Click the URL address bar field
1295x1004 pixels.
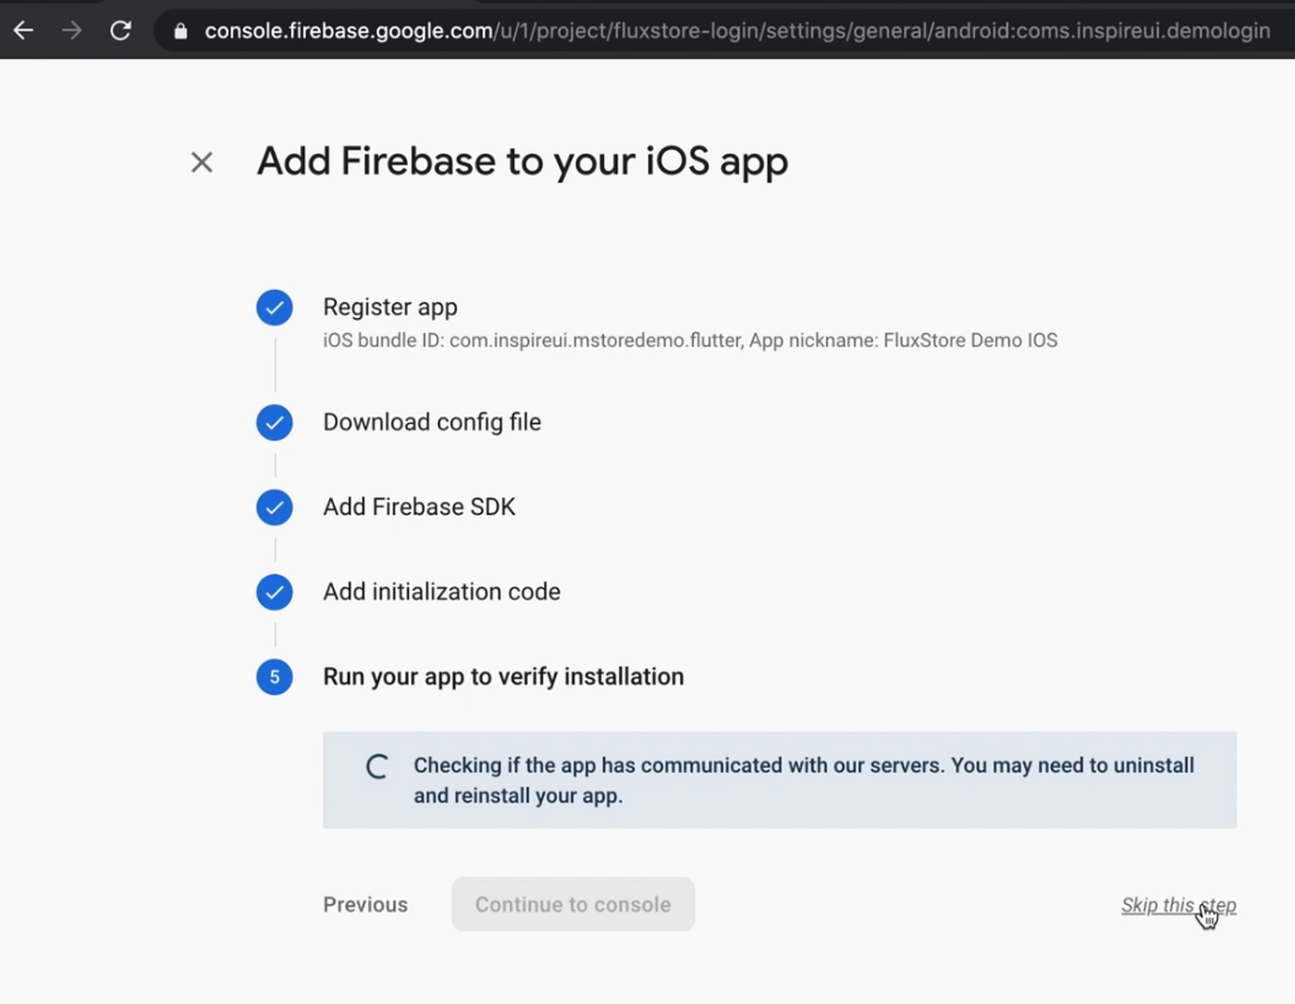click(x=736, y=31)
